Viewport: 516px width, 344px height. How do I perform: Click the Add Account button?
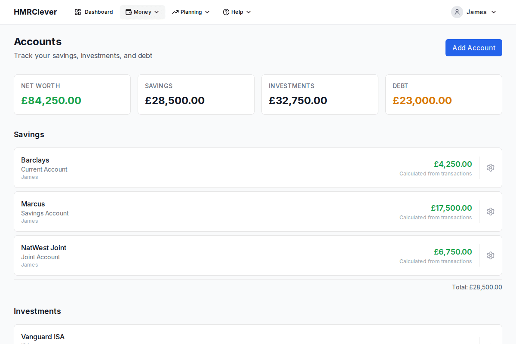(473, 48)
